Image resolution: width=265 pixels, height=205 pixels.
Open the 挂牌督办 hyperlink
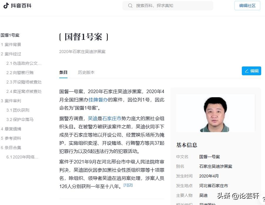(98, 100)
